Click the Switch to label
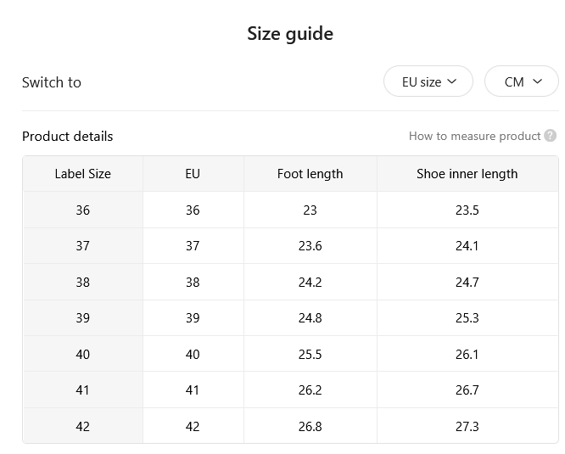The height and width of the screenshot is (454, 565). [x=52, y=82]
